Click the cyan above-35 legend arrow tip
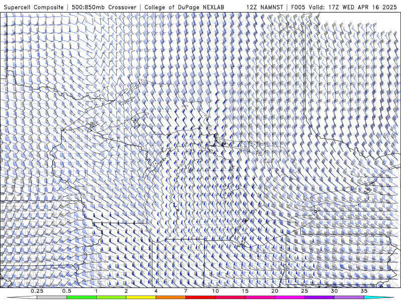 (379, 297)
